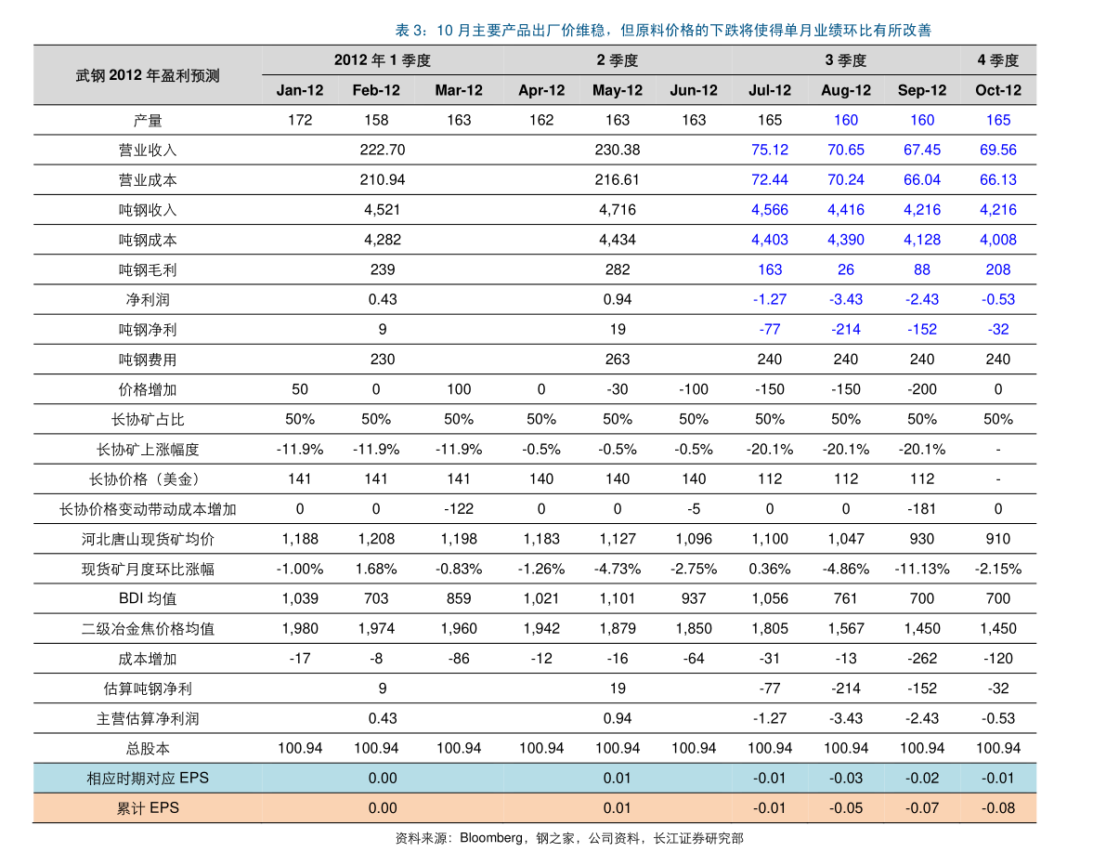Select the 河北唐山现货矿均价 row label
1106x865 pixels.
(148, 539)
